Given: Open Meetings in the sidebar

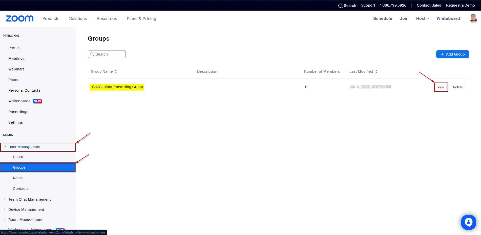Looking at the screenshot, I should [x=16, y=59].
